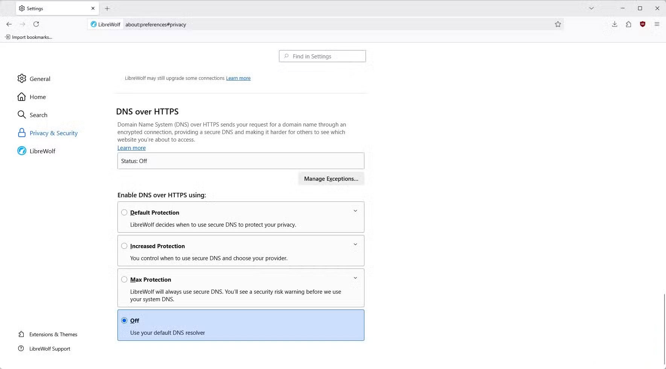
Task: Open the Extensions puzzle-piece icon
Action: [628, 24]
